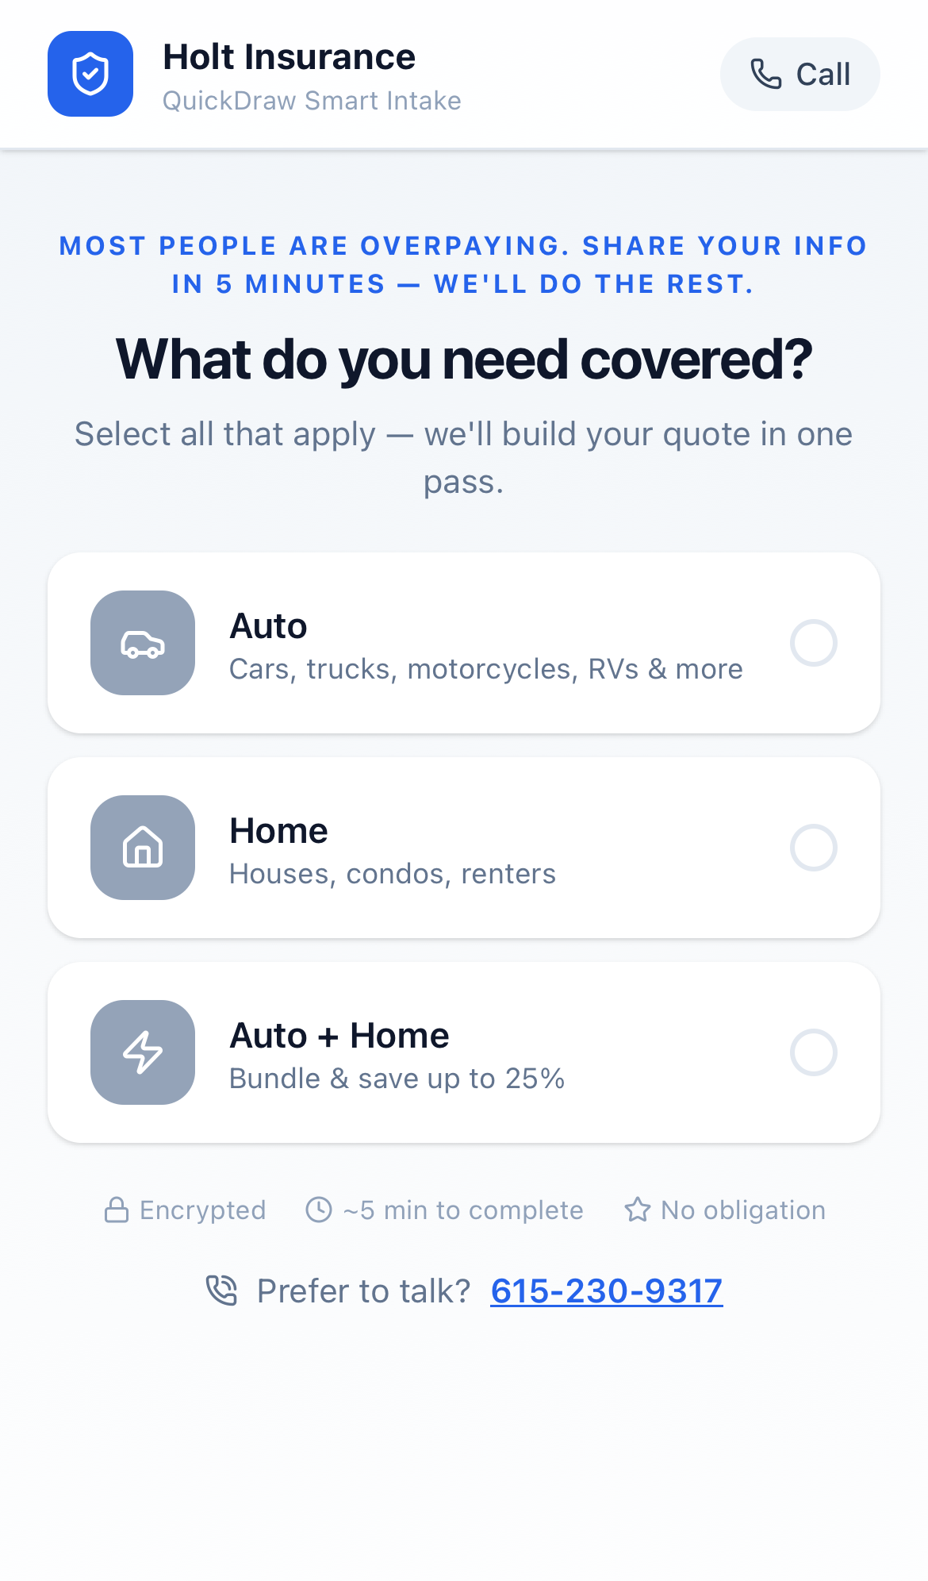This screenshot has width=928, height=1581.
Task: Click the lightning bolt bundle icon
Action: (143, 1052)
